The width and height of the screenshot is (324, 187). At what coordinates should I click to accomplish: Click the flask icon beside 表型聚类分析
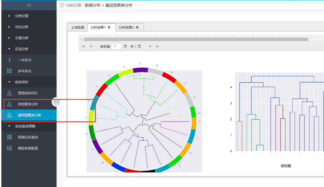pos(9,104)
